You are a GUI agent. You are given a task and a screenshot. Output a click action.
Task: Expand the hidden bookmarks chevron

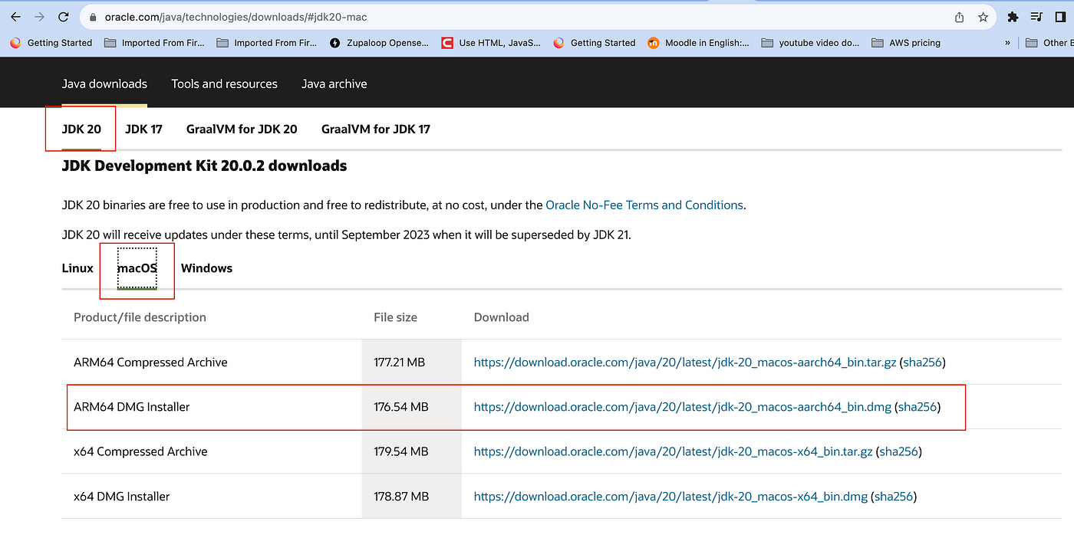point(1007,43)
